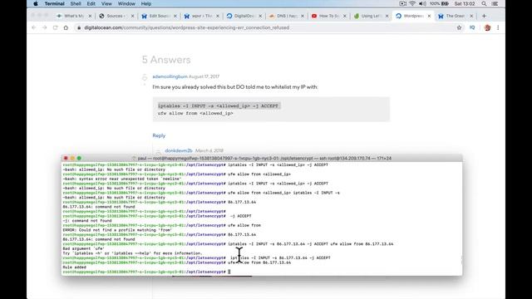Open the Shell menu

tap(76, 3)
